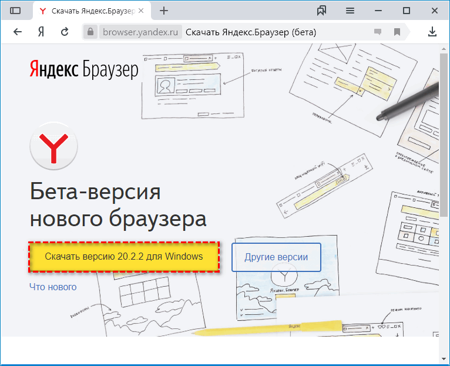This screenshot has height=366, width=450.
Task: Switch to the Скачать Яндекс.Браузер tab
Action: 92,11
